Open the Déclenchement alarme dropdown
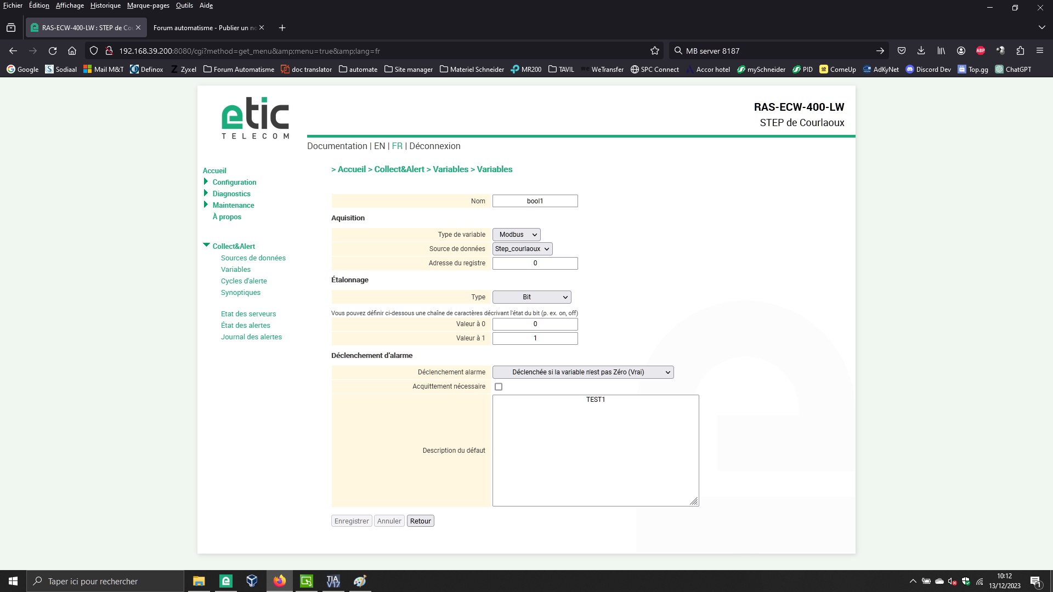This screenshot has height=592, width=1053. [x=582, y=372]
